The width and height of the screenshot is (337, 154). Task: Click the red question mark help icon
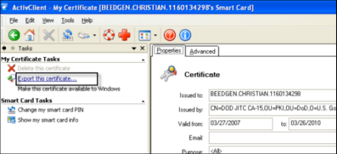[x=170, y=35]
